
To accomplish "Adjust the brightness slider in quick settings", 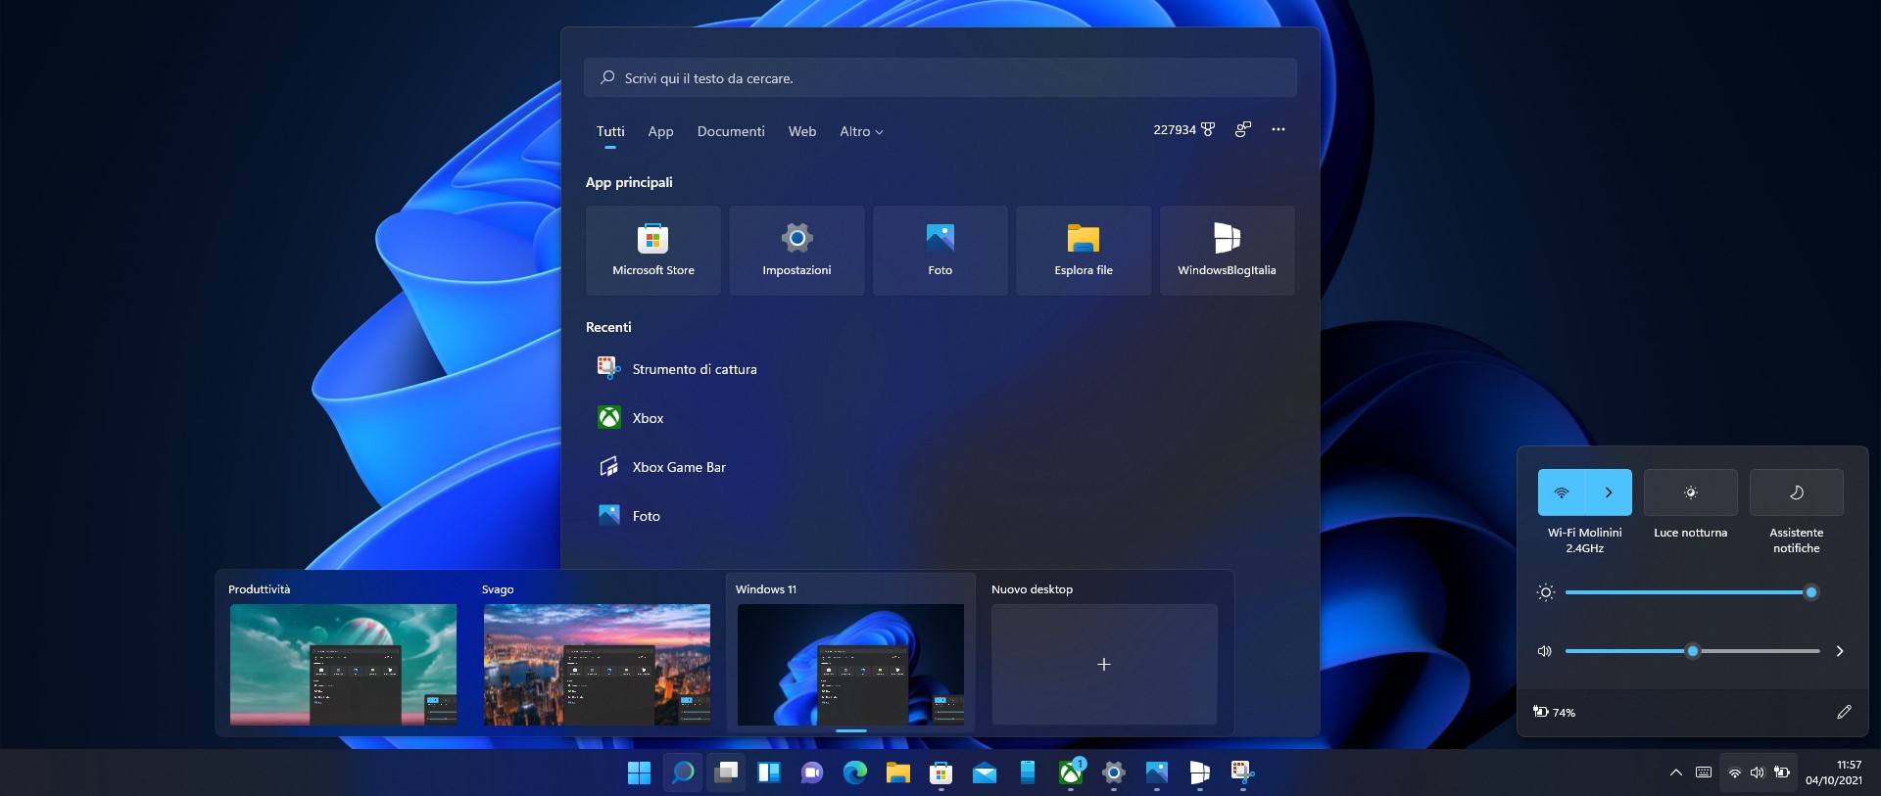I will click(1692, 592).
